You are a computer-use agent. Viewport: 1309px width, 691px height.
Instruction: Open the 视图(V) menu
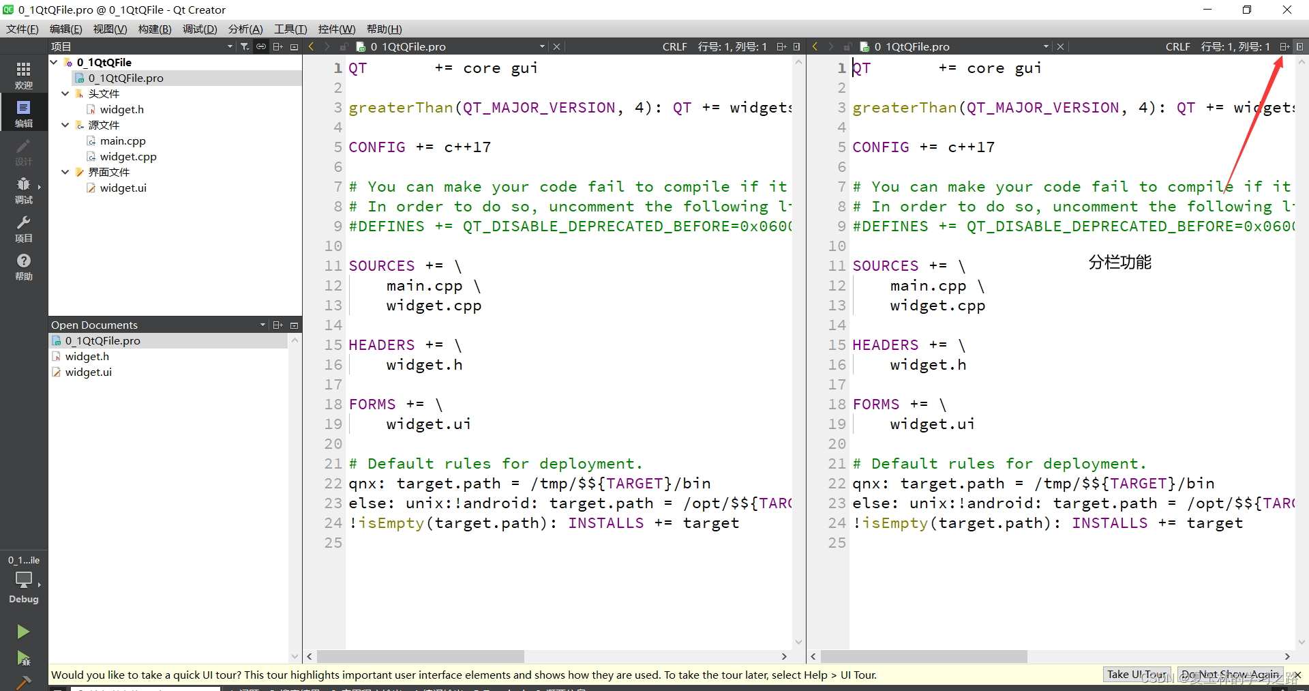click(110, 29)
